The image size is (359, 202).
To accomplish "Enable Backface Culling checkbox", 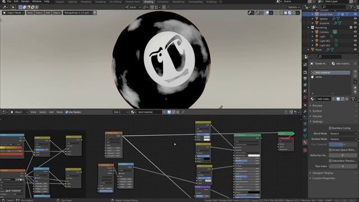I will point(330,128).
